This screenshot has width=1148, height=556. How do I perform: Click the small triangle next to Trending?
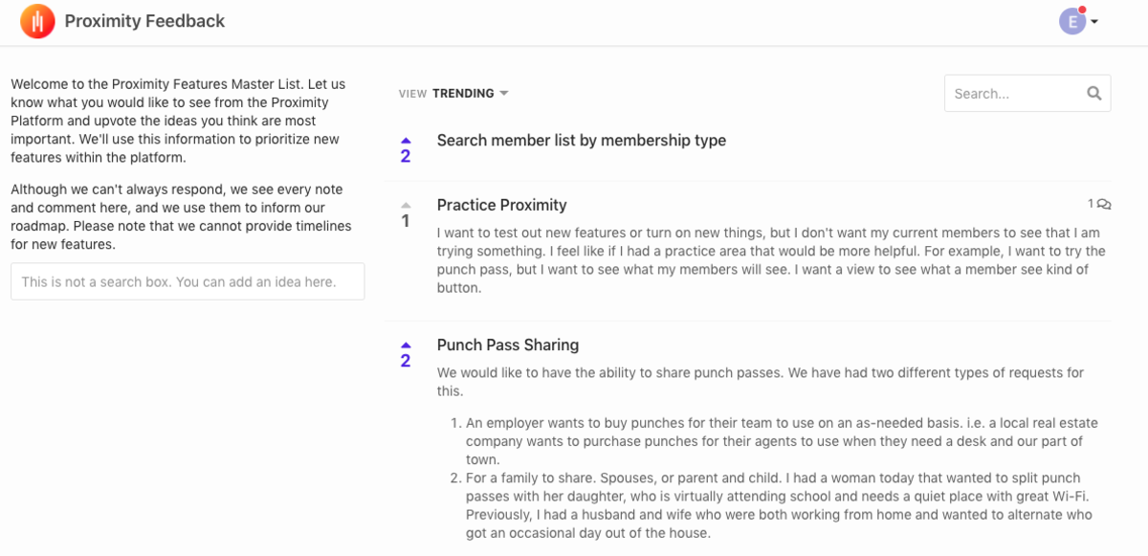(x=504, y=94)
